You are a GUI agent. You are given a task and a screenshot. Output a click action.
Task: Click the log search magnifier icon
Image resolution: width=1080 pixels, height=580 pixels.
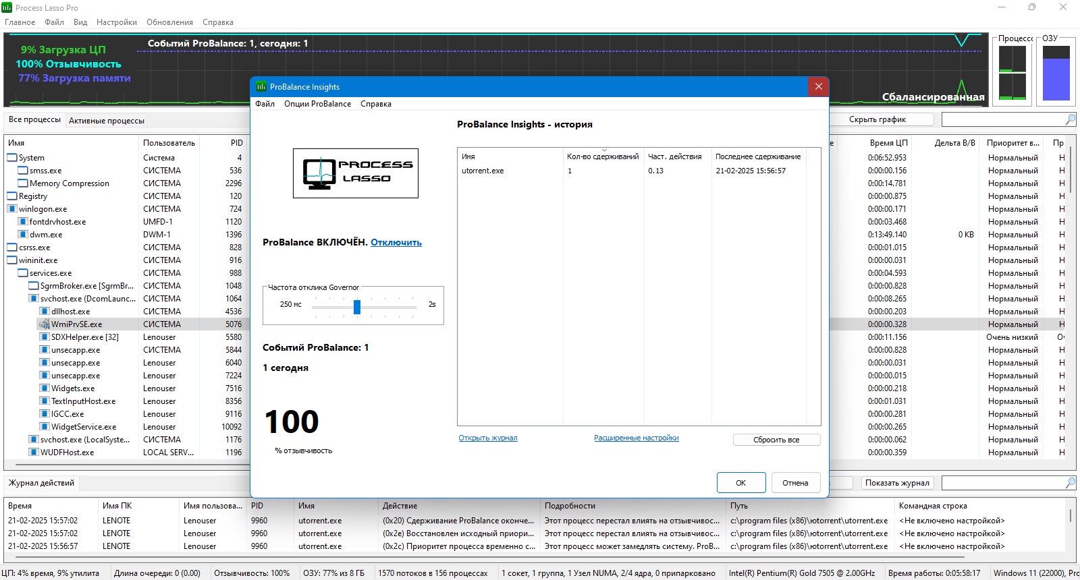coord(1070,483)
